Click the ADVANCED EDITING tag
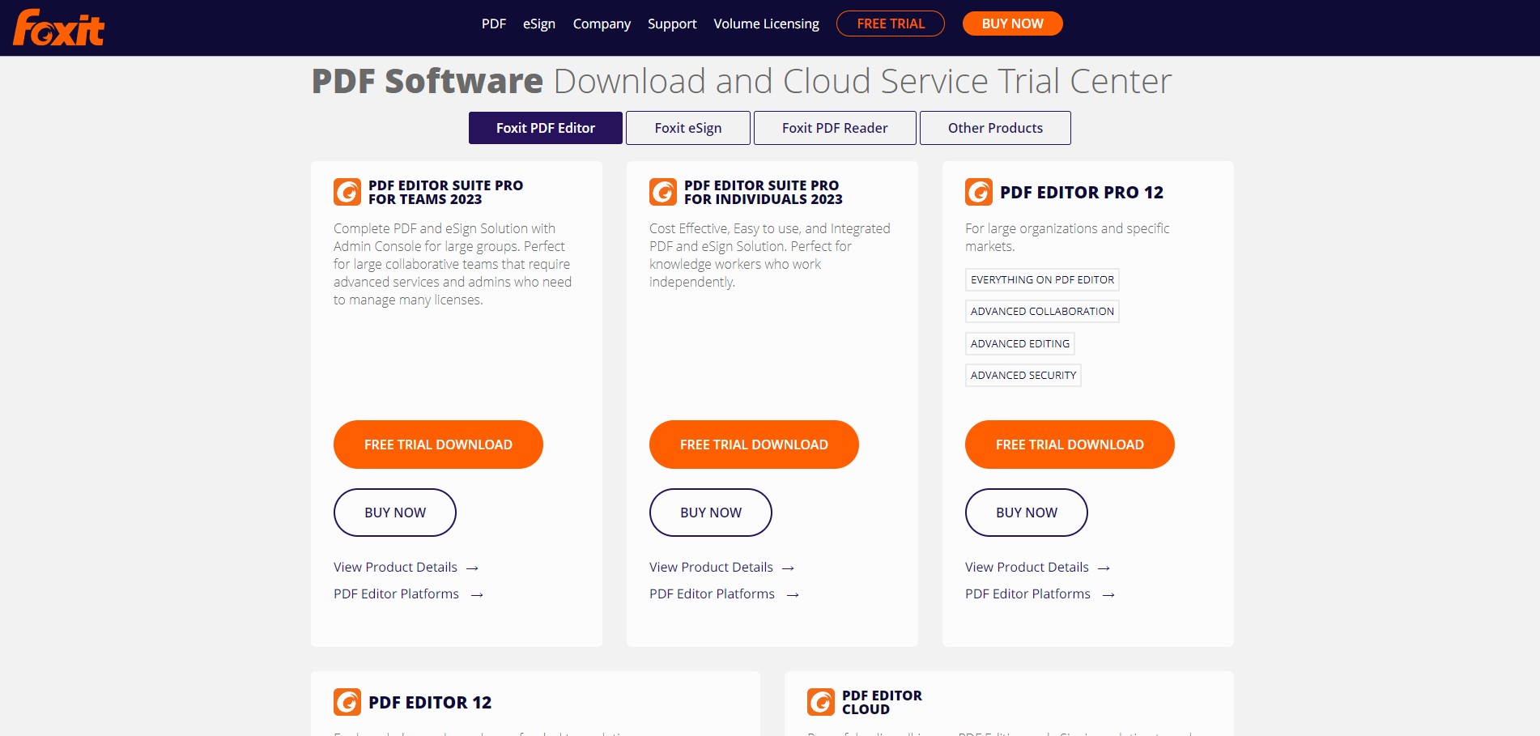The height and width of the screenshot is (736, 1540). (1020, 343)
